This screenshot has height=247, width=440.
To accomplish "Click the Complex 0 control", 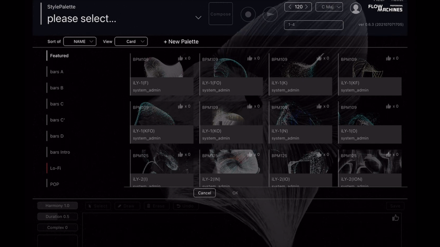I will pos(57,227).
